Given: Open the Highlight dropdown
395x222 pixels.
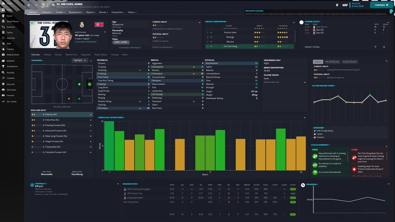Looking at the screenshot, I should pos(80,60).
